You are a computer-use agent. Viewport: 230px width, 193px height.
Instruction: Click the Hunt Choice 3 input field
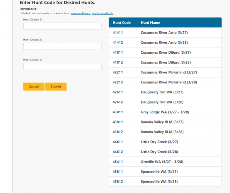click(x=62, y=66)
